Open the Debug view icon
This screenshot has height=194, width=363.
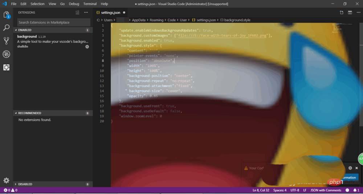click(7, 54)
